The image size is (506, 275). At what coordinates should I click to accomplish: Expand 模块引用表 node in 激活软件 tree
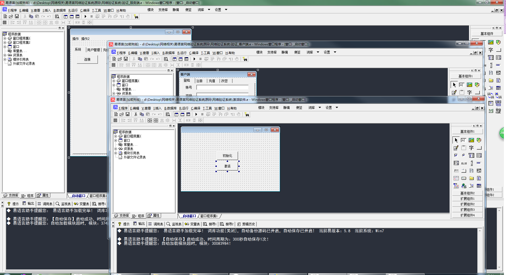pyautogui.click(x=115, y=153)
